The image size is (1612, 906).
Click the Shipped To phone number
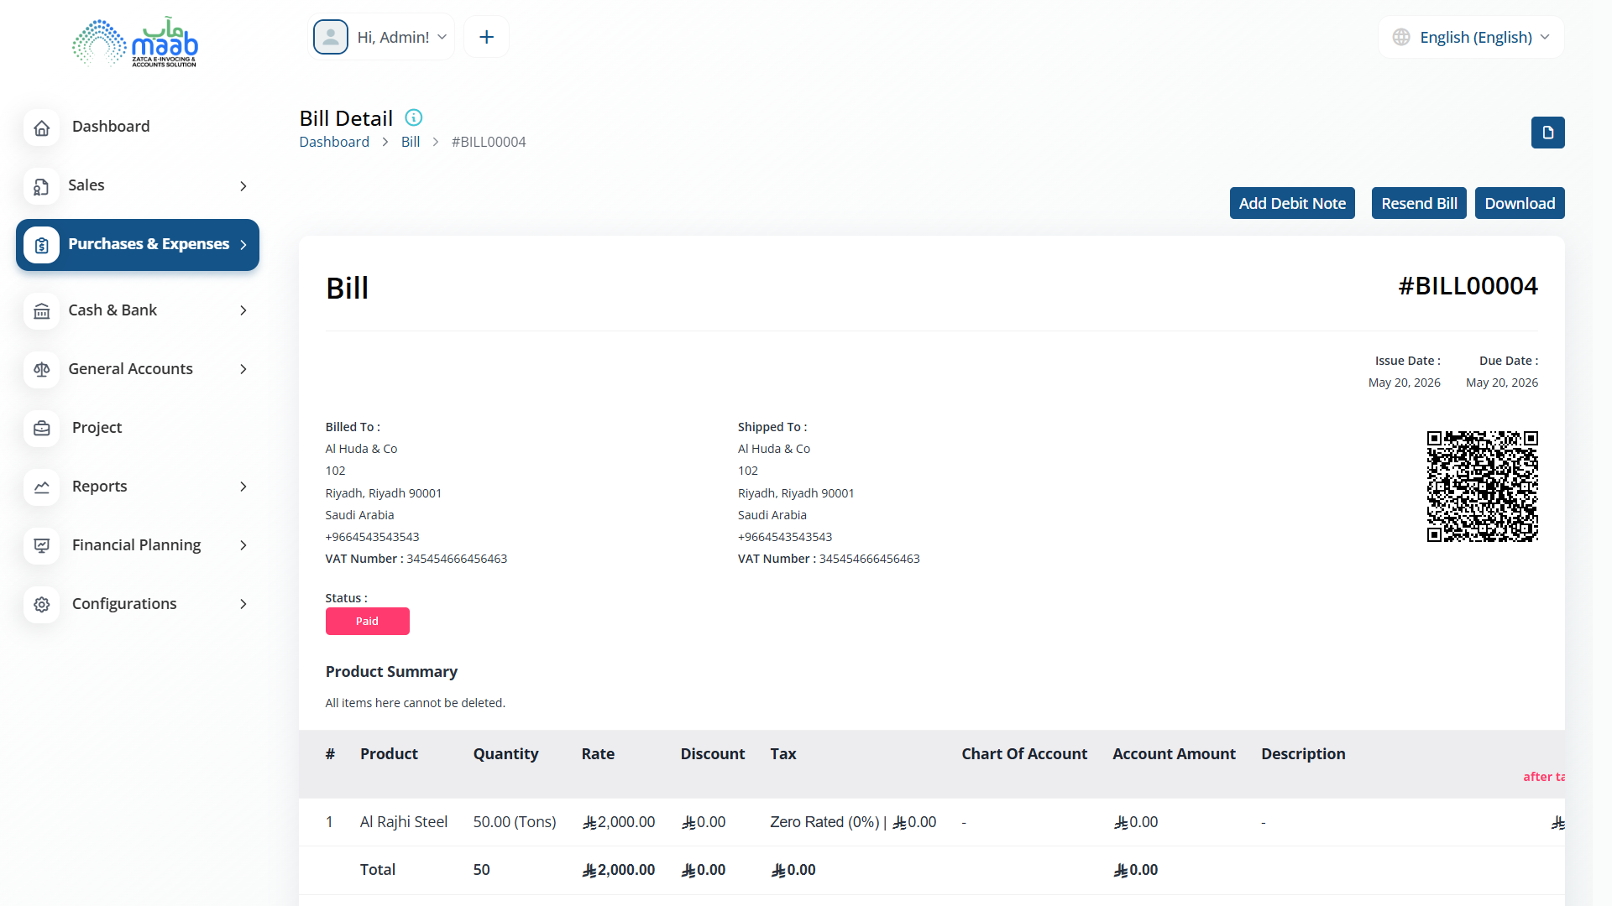[x=785, y=537]
